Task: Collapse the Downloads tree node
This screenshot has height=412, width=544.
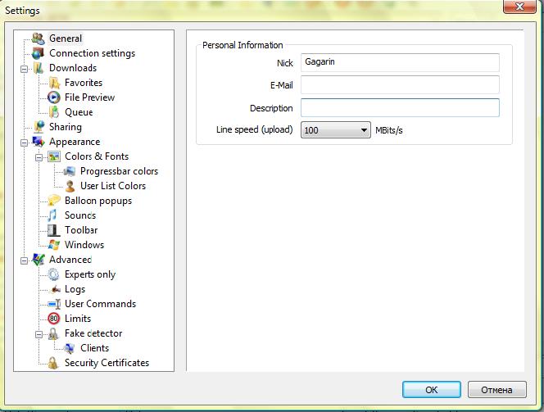Action: (x=25, y=69)
